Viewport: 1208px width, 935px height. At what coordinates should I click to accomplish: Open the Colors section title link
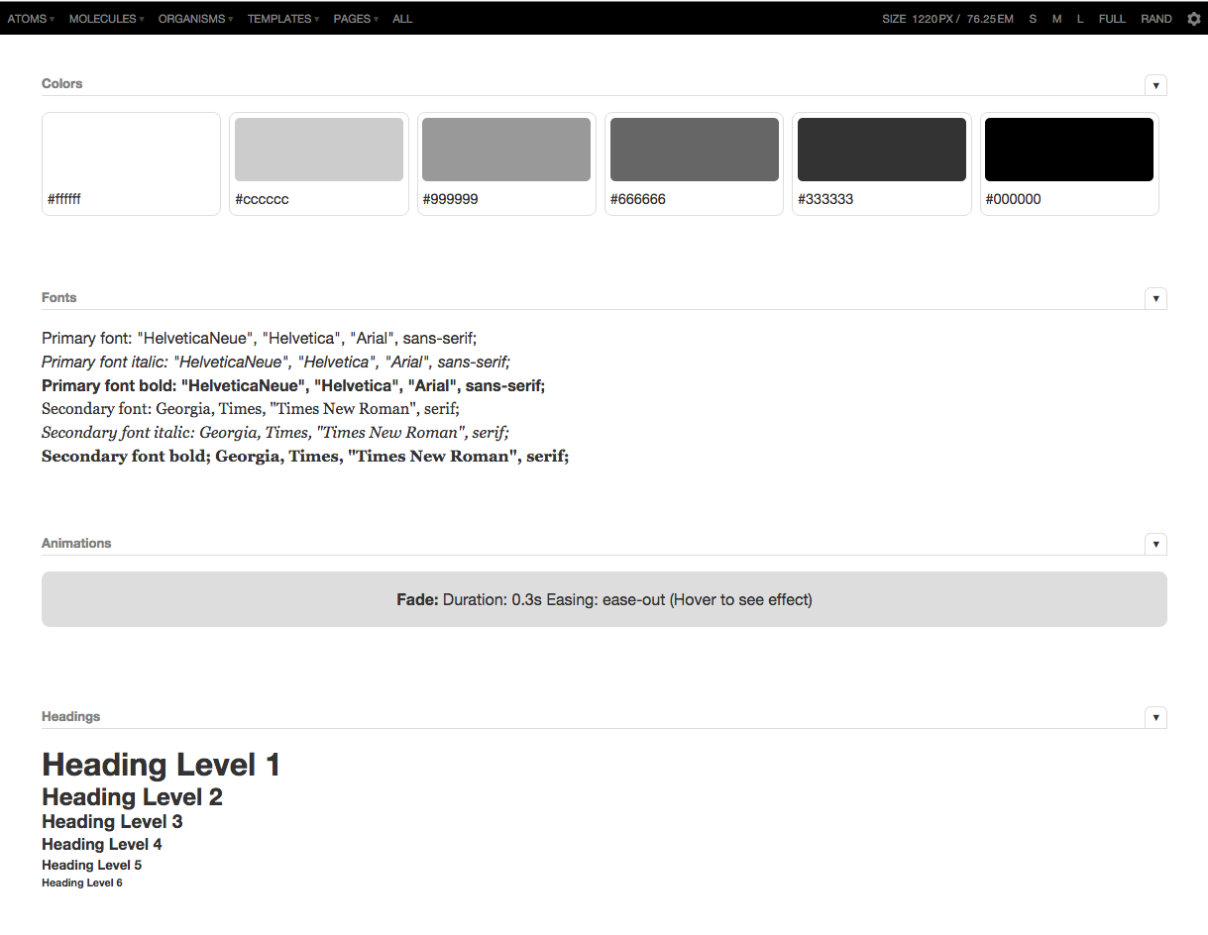pos(61,84)
